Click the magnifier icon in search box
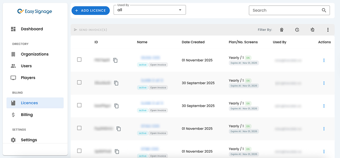Image resolution: width=340 pixels, height=158 pixels. point(324,10)
